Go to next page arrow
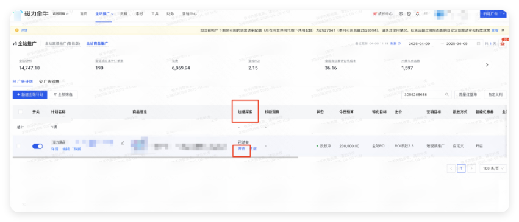Image resolution: width=519 pixels, height=222 pixels. click(471, 168)
